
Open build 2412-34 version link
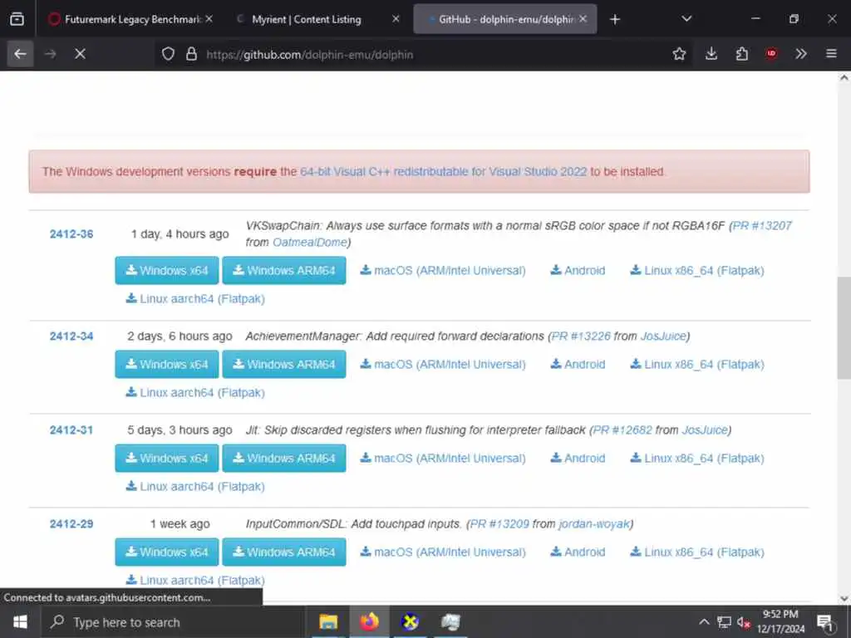click(x=71, y=336)
